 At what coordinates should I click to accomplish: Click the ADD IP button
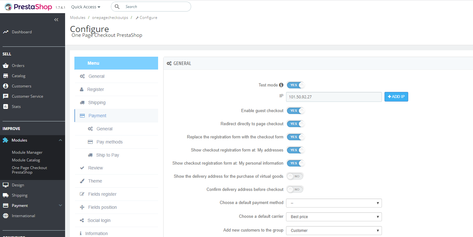click(396, 97)
